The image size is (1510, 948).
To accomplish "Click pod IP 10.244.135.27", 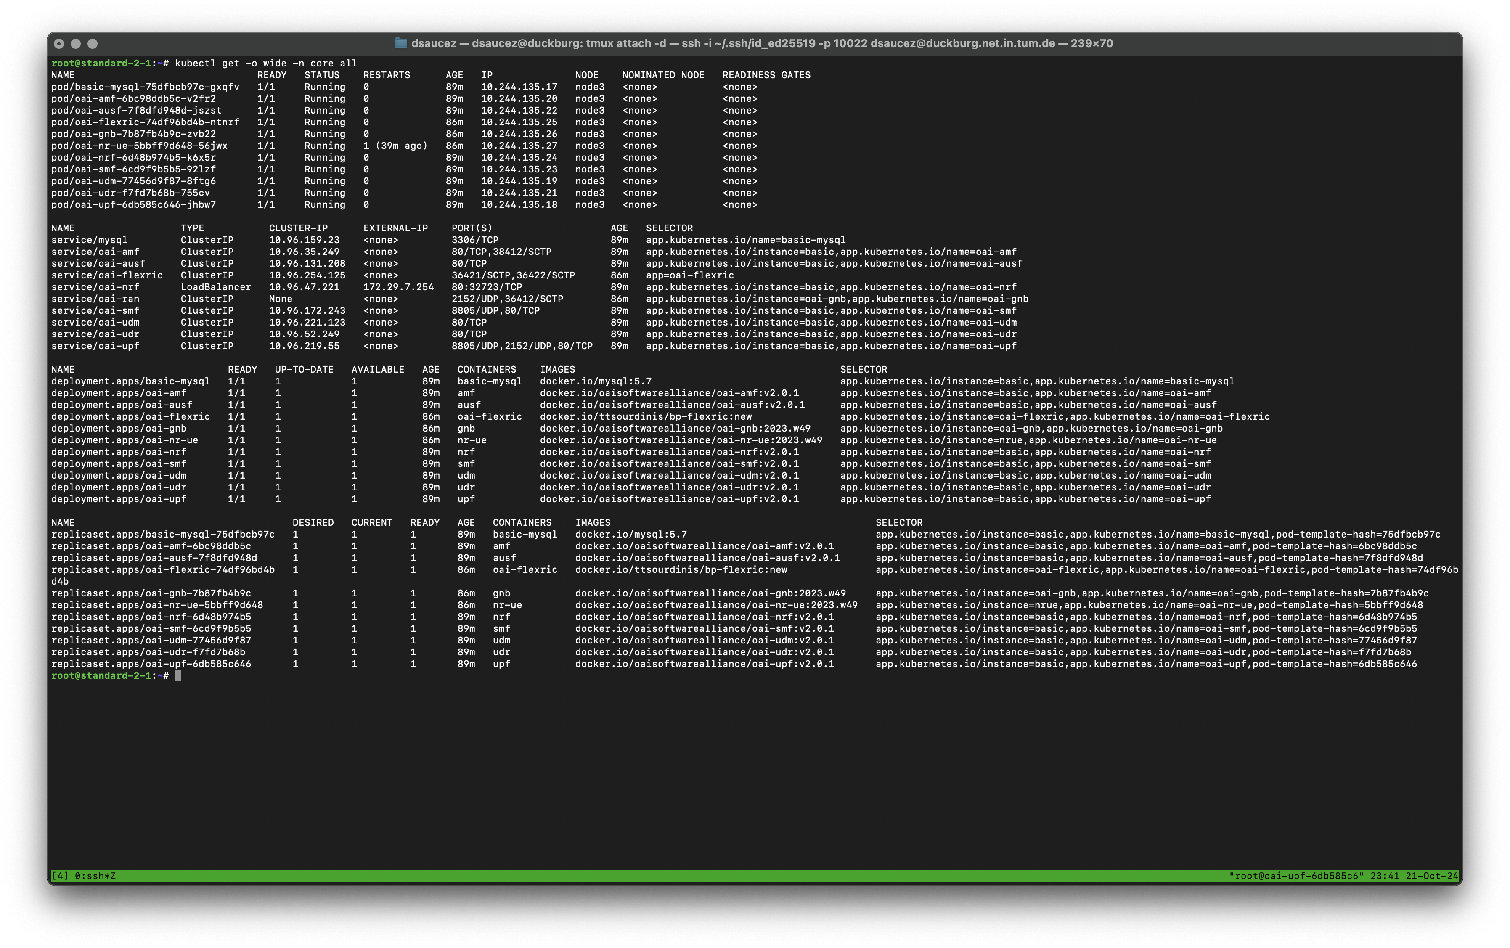I will point(519,146).
